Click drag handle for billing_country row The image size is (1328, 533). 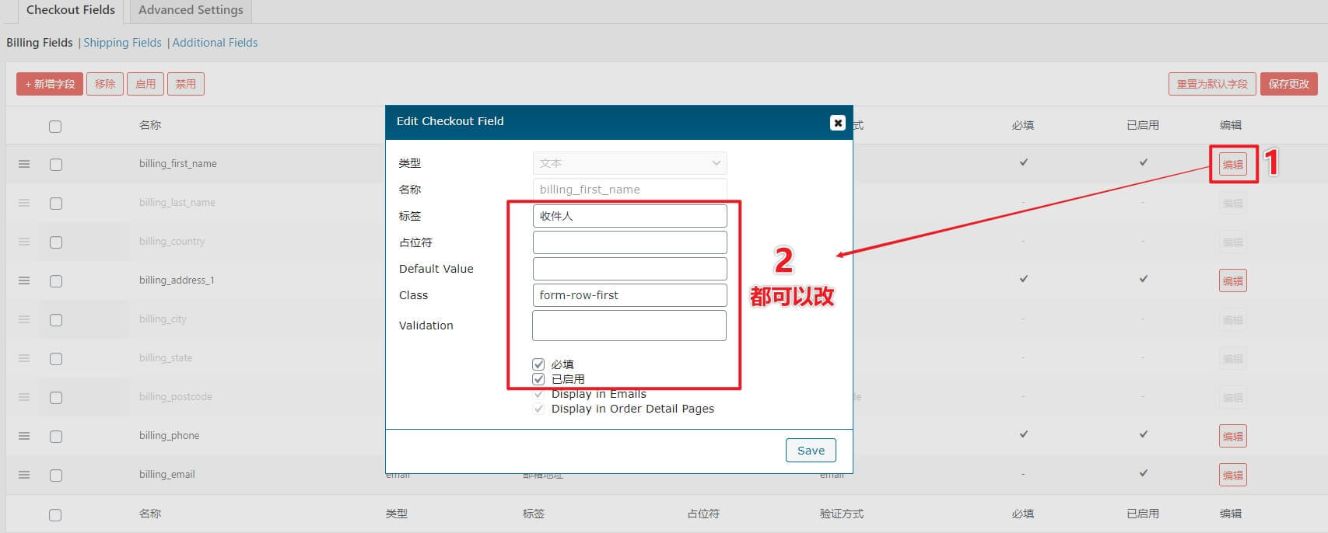24,242
